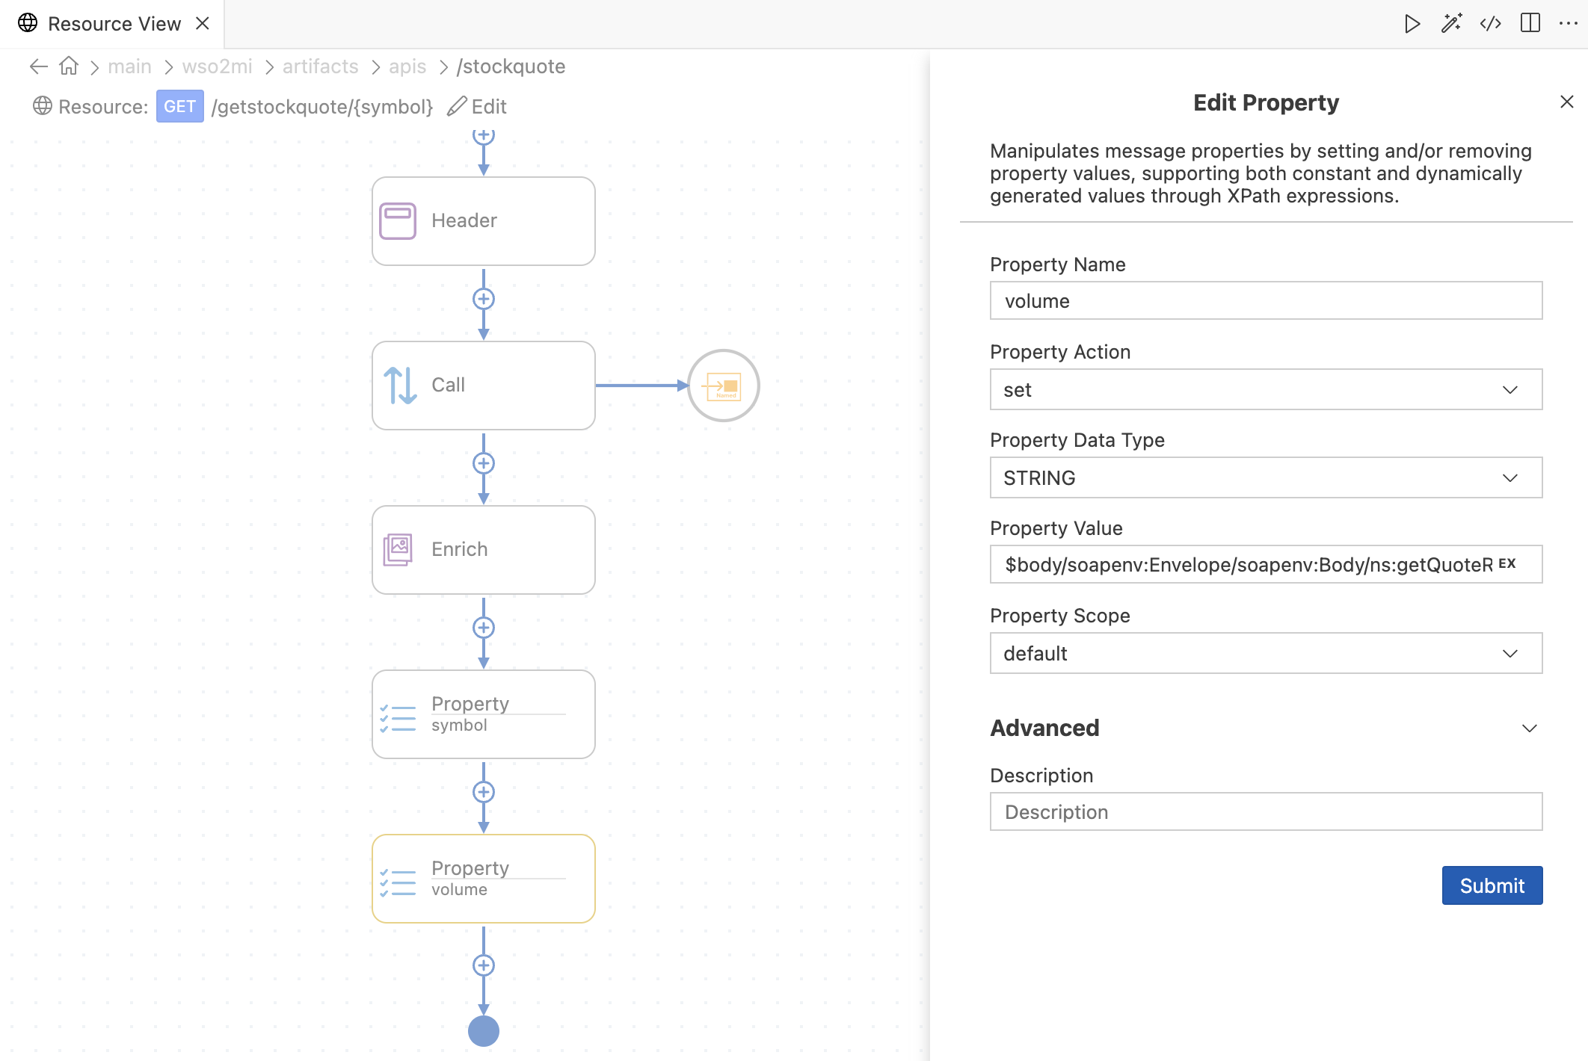The width and height of the screenshot is (1588, 1061).
Task: Click the EX expression toggle in Property Value
Action: [1507, 564]
